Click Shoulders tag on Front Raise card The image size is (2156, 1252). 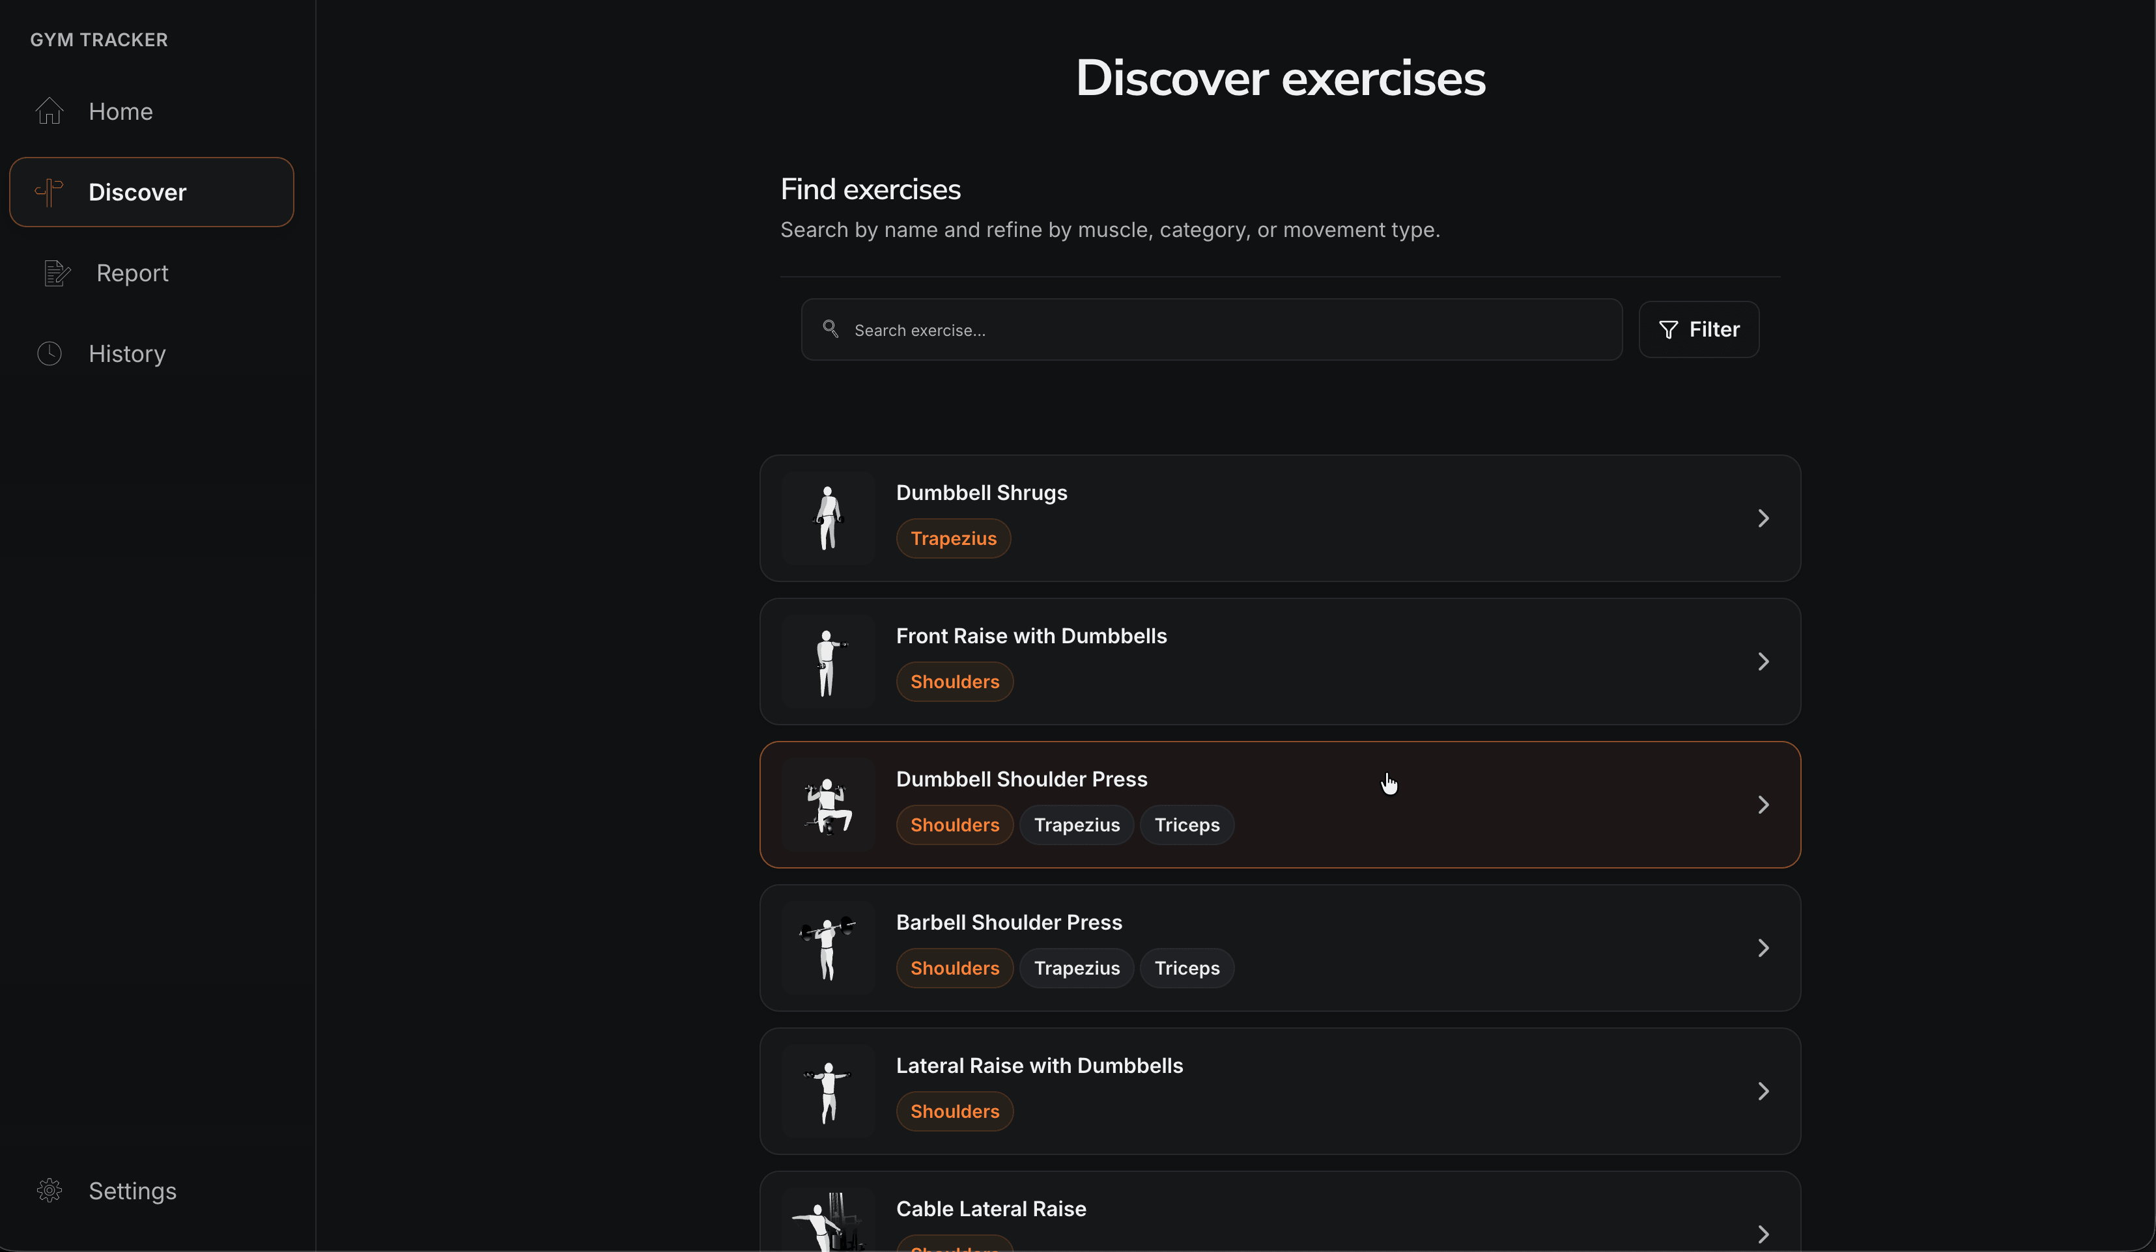[x=955, y=682]
